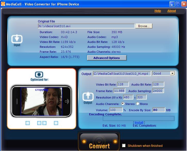
Task: Click the Output file path field
Action: [x=122, y=73]
